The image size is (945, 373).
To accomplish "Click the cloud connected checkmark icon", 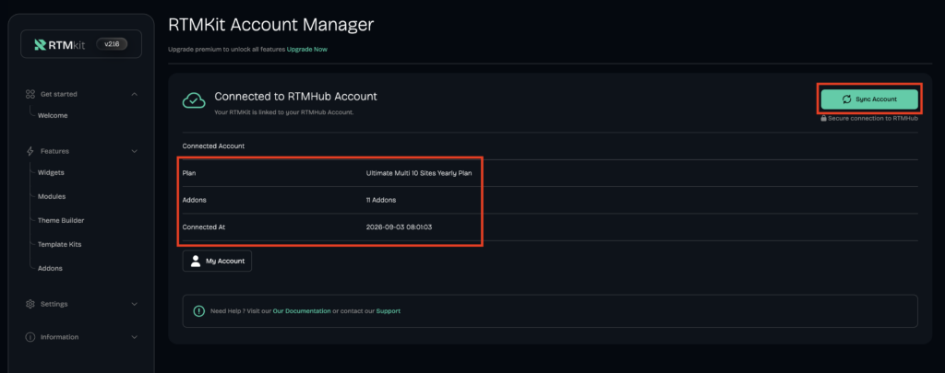I will [x=194, y=101].
